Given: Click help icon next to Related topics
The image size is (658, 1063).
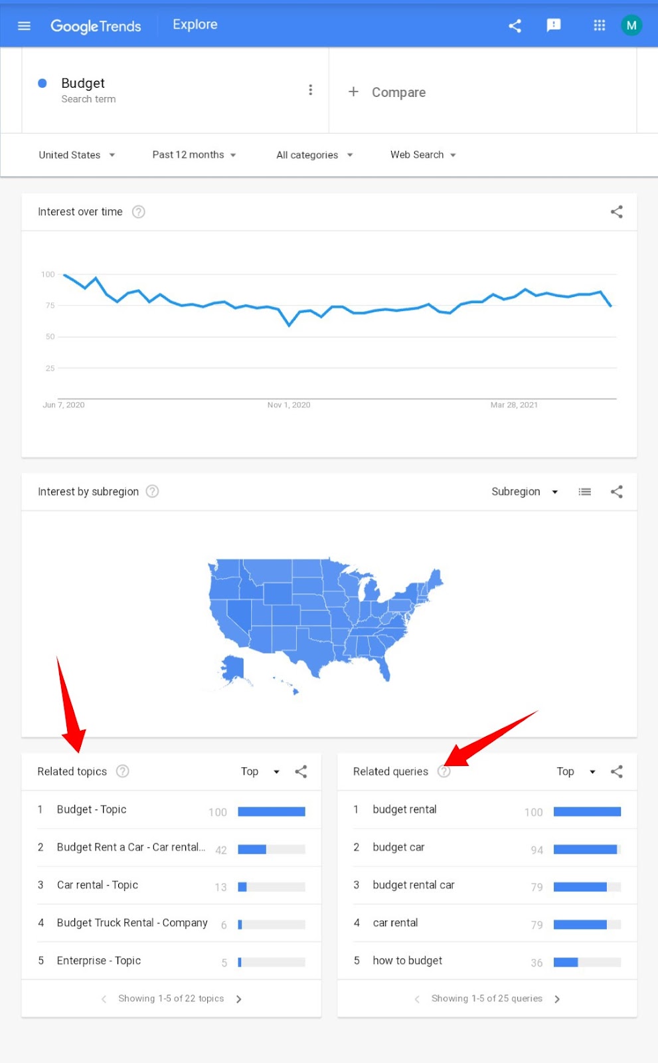Looking at the screenshot, I should click(123, 771).
